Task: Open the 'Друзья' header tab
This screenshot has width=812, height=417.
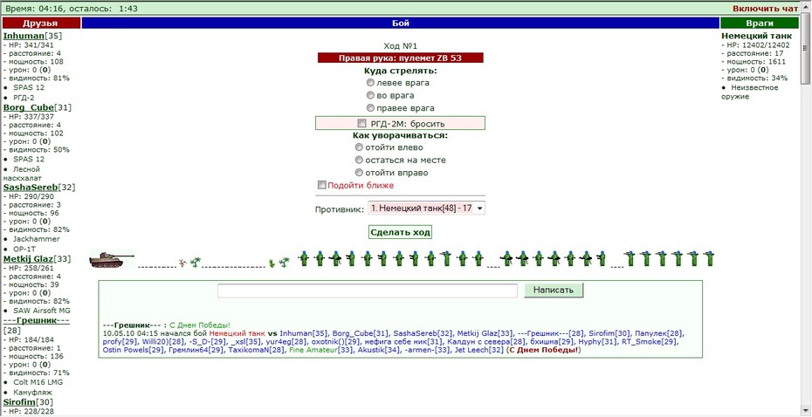Action: 41,24
